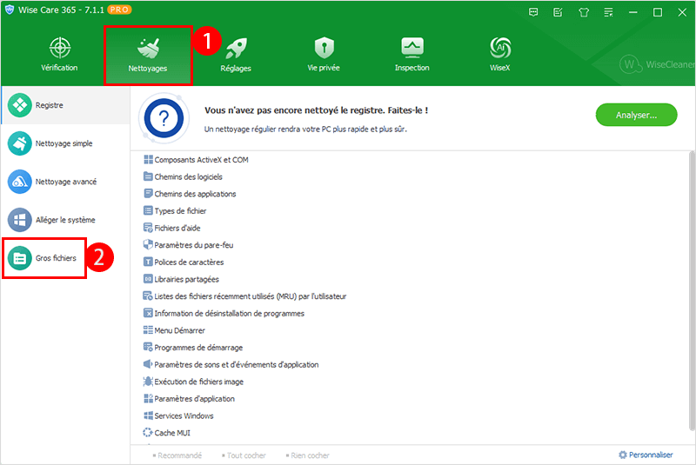Click the Chemins des logiciels icon
Screen dimensions: 696x465
tap(148, 176)
